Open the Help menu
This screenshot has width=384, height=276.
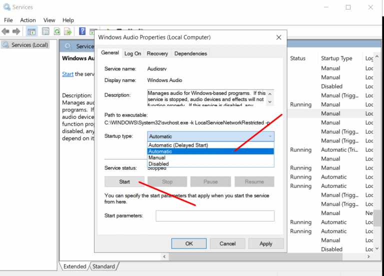point(68,20)
